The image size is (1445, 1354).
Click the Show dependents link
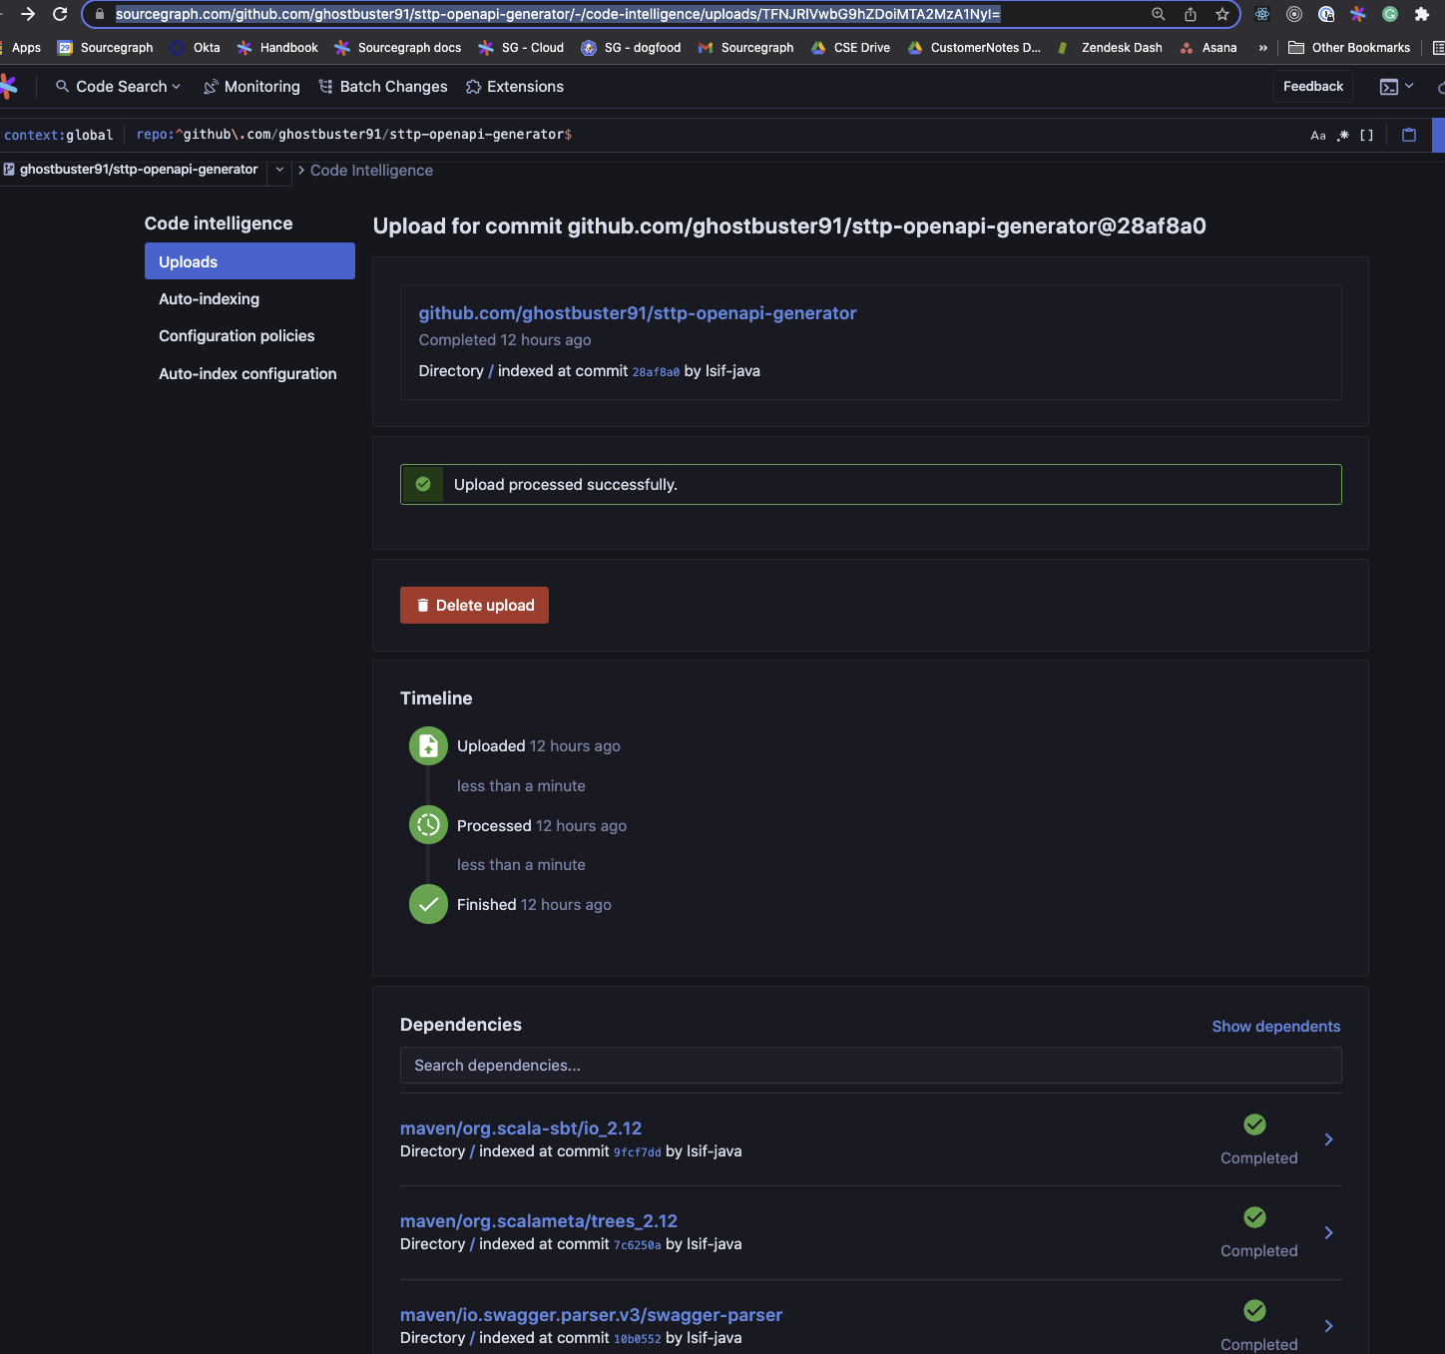tap(1276, 1027)
